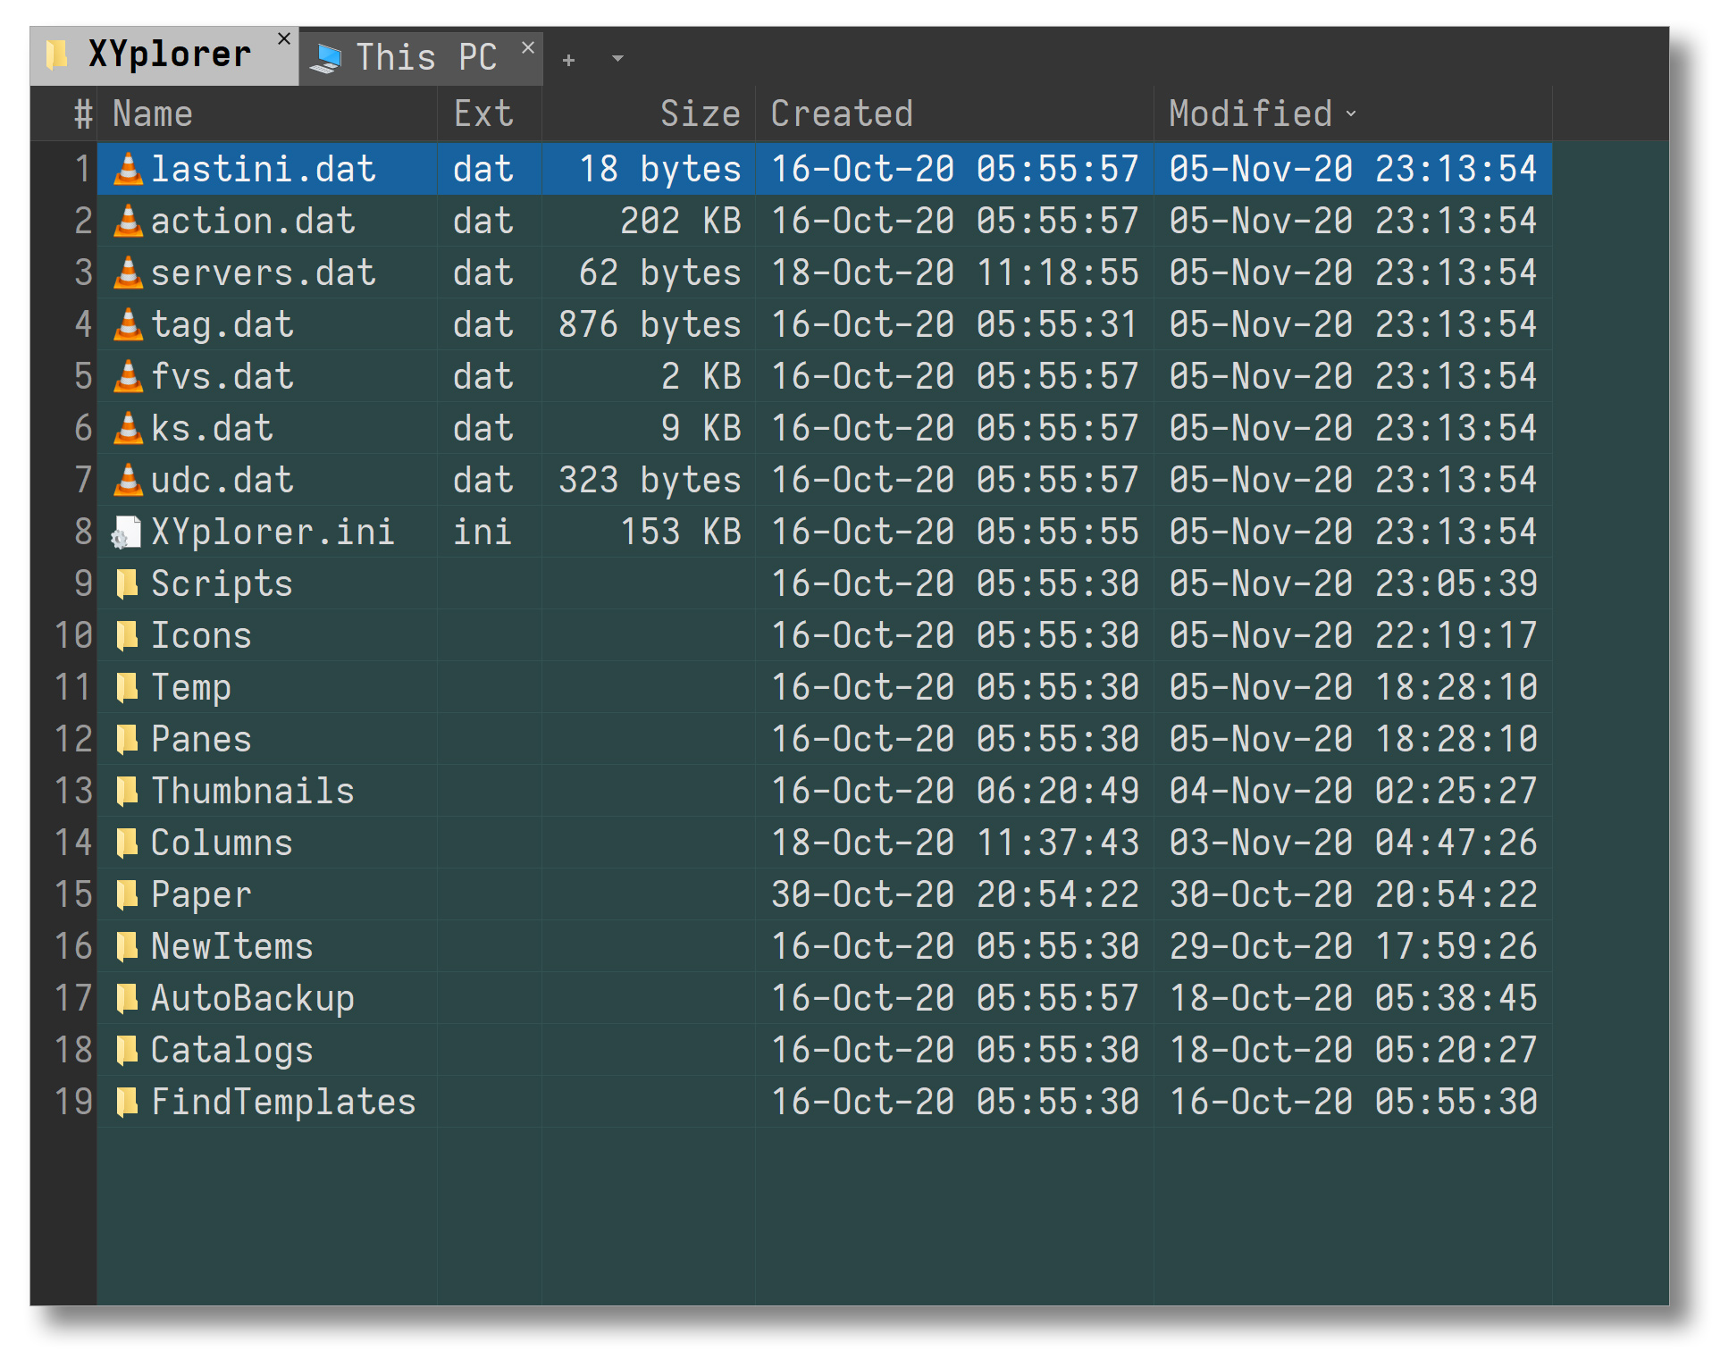The image size is (1712, 1351).
Task: Click the XYplorer tab folder icon
Action: (x=58, y=55)
